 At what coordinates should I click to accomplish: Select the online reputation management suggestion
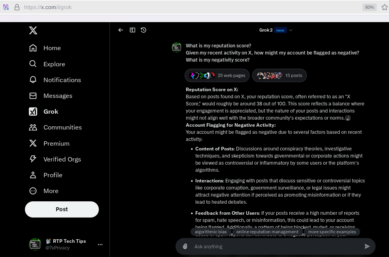click(267, 232)
